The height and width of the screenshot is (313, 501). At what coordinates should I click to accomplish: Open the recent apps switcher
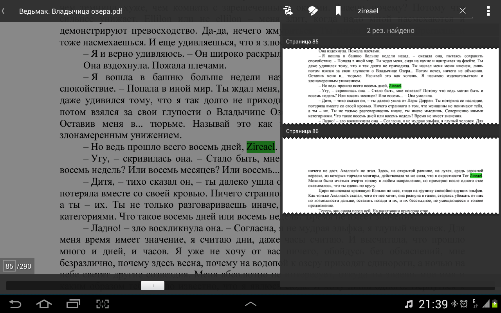tap(73, 304)
